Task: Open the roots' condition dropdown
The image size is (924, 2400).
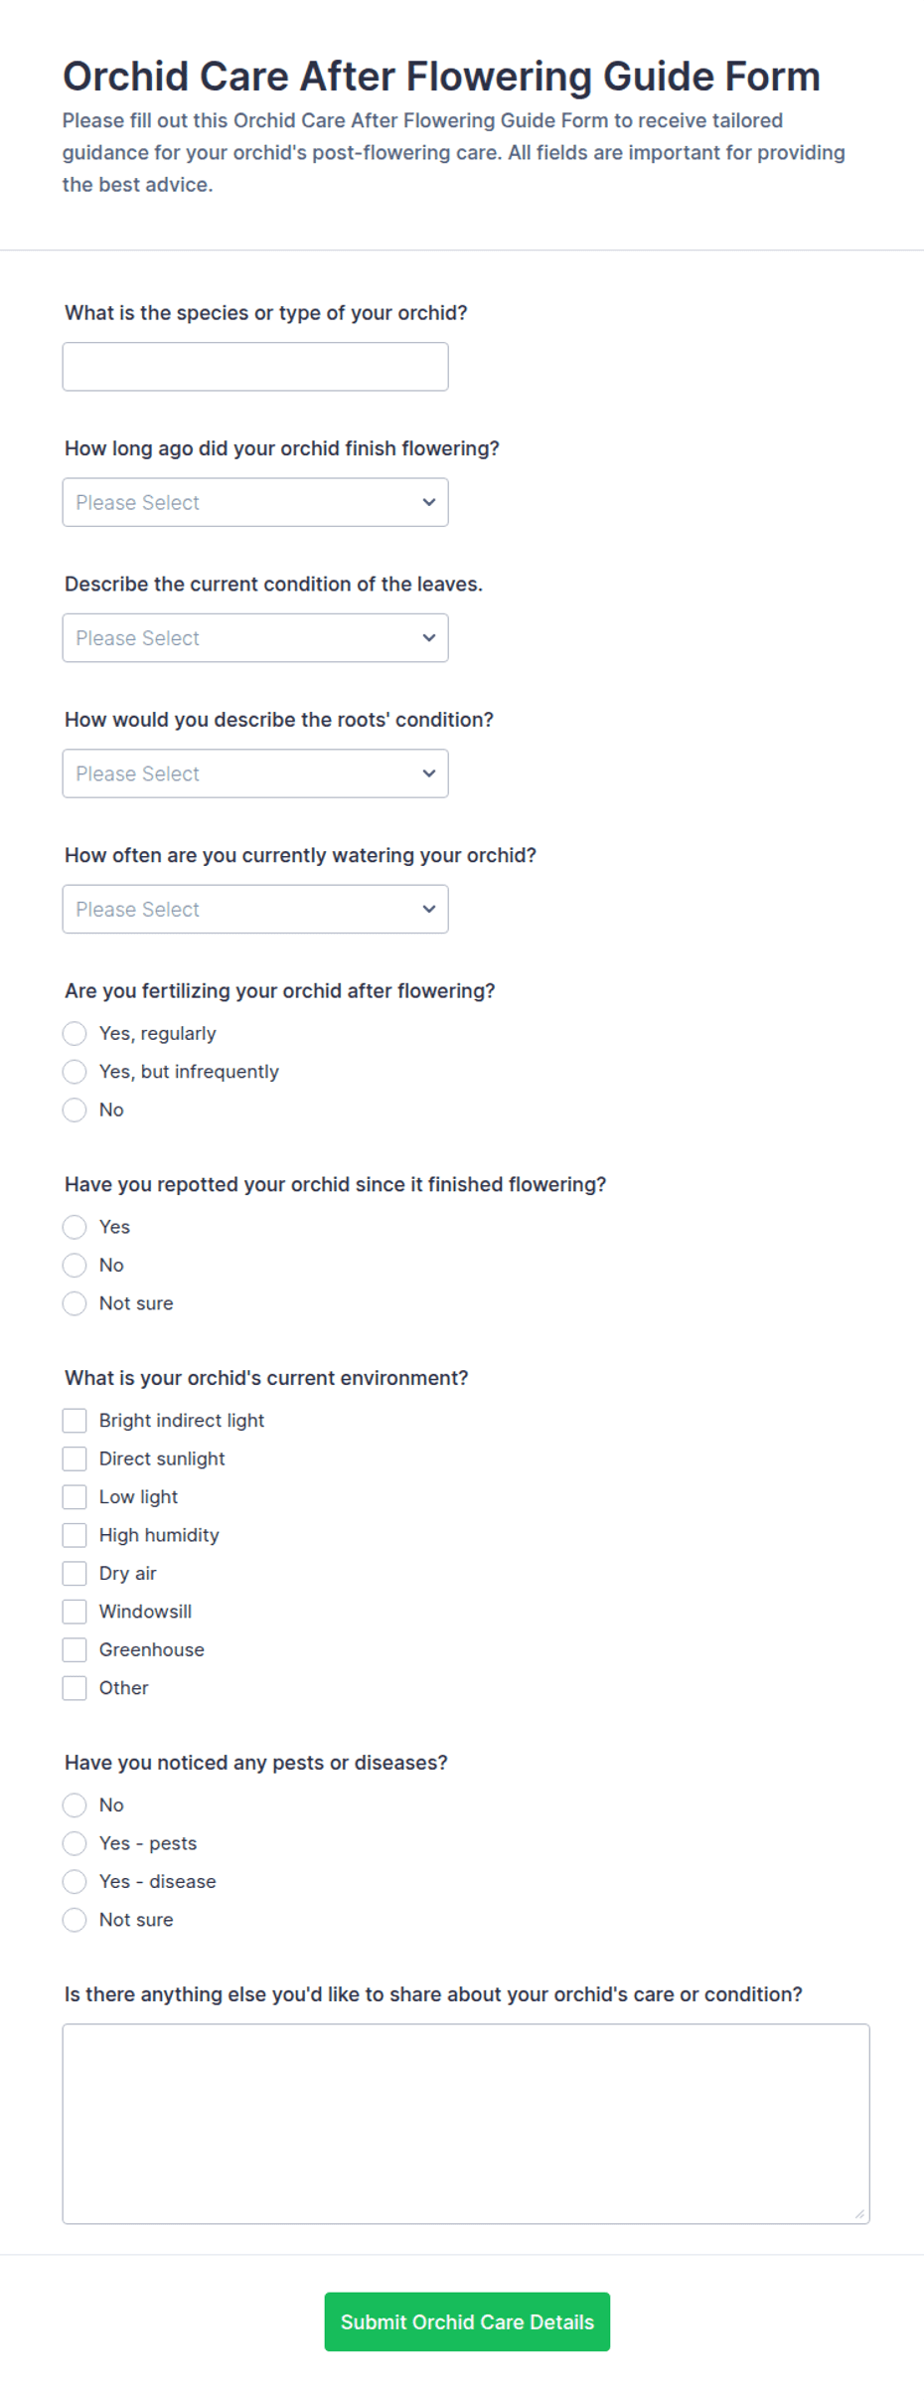Action: click(255, 773)
